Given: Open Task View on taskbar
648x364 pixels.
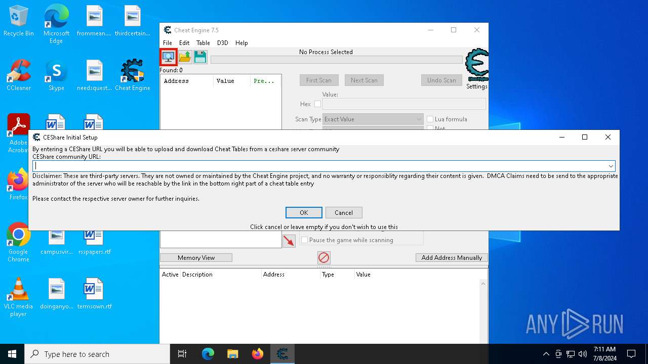Looking at the screenshot, I should 182,354.
